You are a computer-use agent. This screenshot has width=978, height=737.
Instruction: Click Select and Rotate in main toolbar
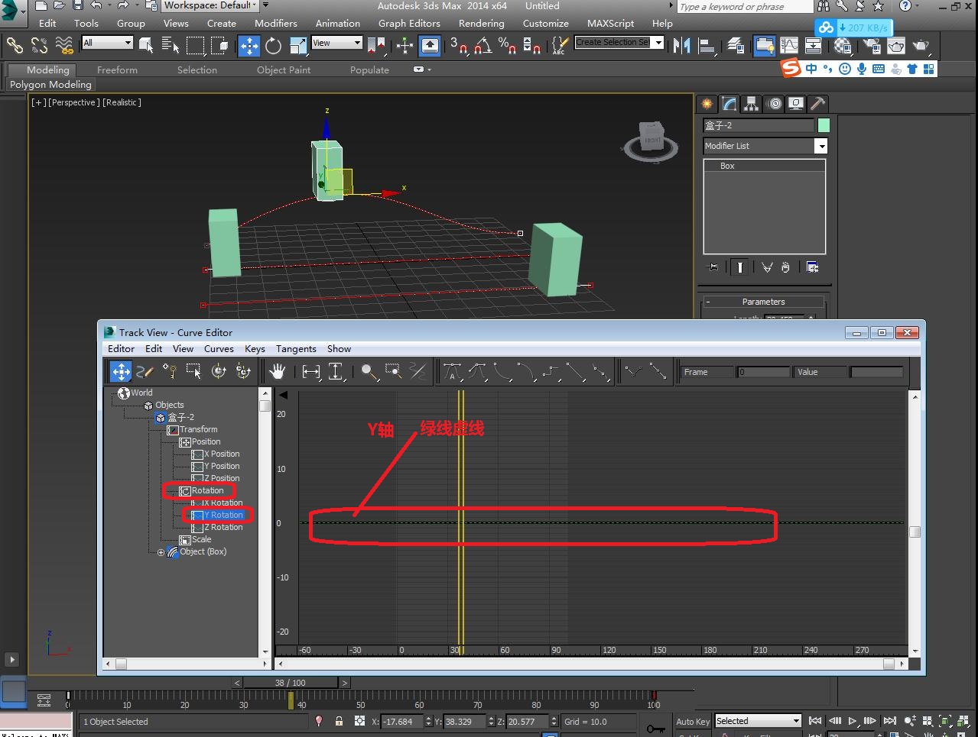[x=273, y=46]
